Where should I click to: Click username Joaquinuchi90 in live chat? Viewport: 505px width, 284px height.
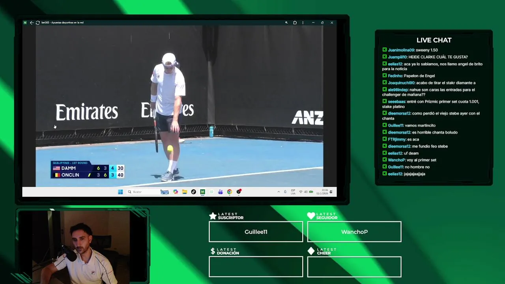[401, 83]
